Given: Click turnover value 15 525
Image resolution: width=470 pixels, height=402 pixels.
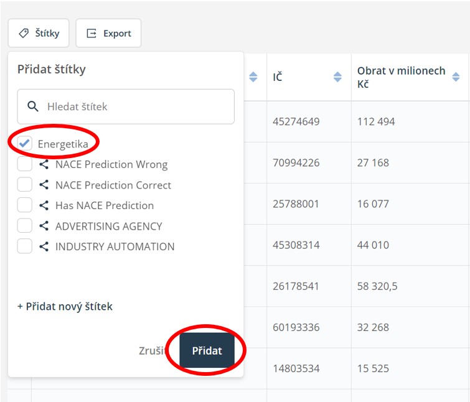Looking at the screenshot, I should click(x=373, y=368).
